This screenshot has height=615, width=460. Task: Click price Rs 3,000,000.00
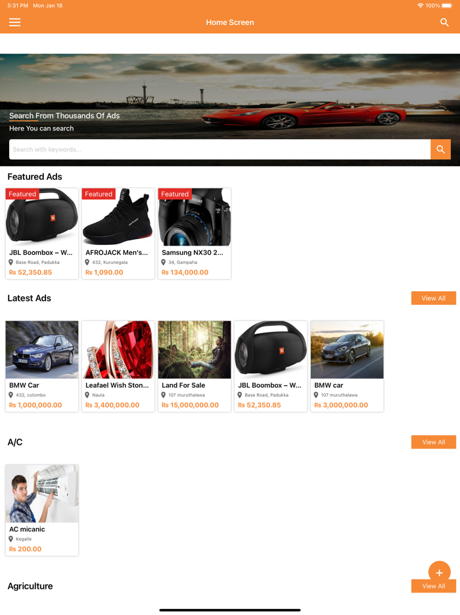pyautogui.click(x=341, y=405)
